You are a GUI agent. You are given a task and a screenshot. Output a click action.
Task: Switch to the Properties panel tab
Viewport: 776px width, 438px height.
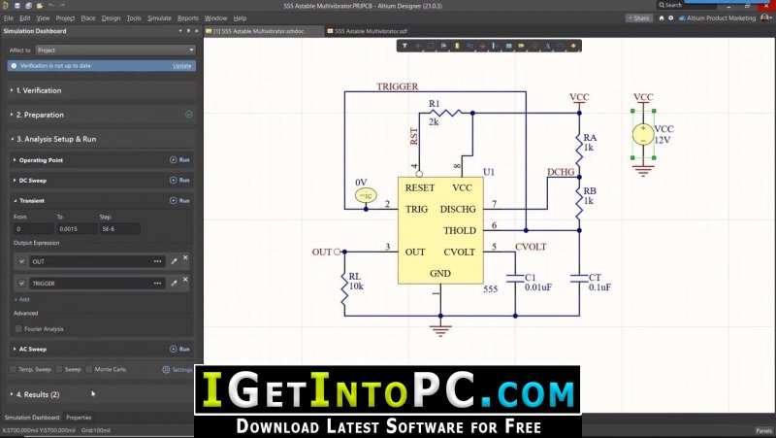pyautogui.click(x=79, y=418)
